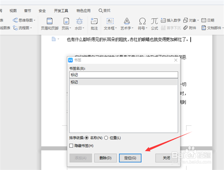Click the 线图表 chart item
Image resolution: width=224 pixels, height=170 pixels.
click(5, 28)
